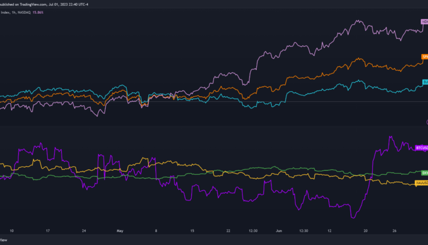
Task: Click the green DXY series label
Action: (x=425, y=173)
